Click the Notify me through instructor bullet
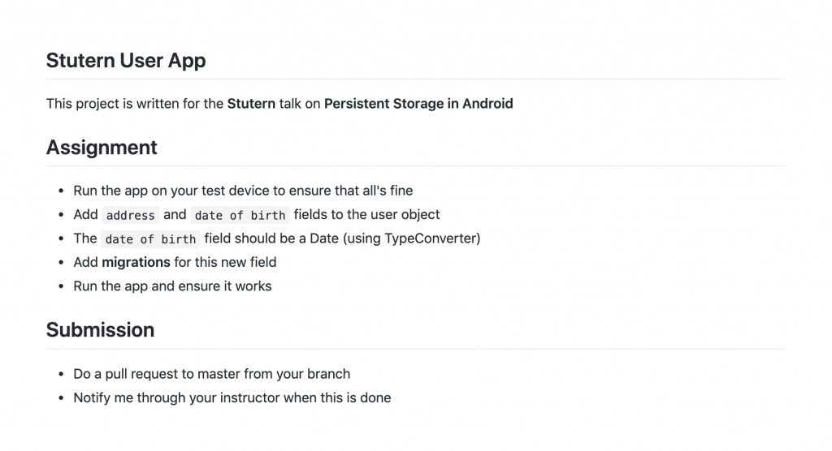832x451 pixels. click(x=232, y=397)
